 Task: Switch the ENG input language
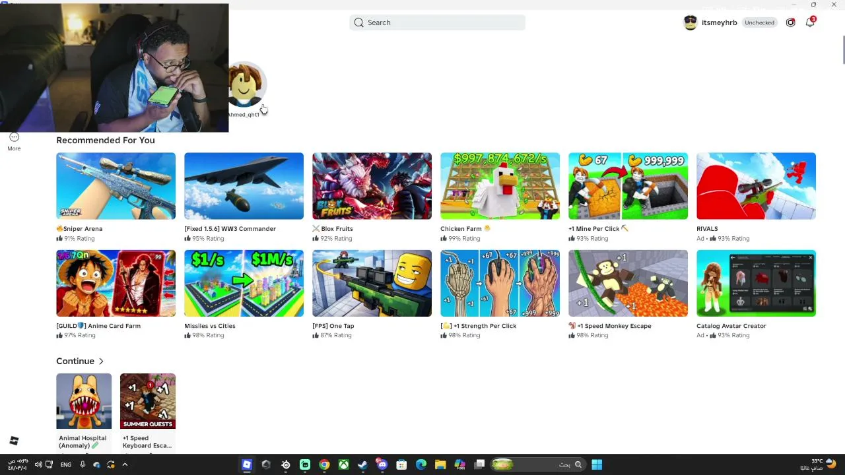point(66,465)
